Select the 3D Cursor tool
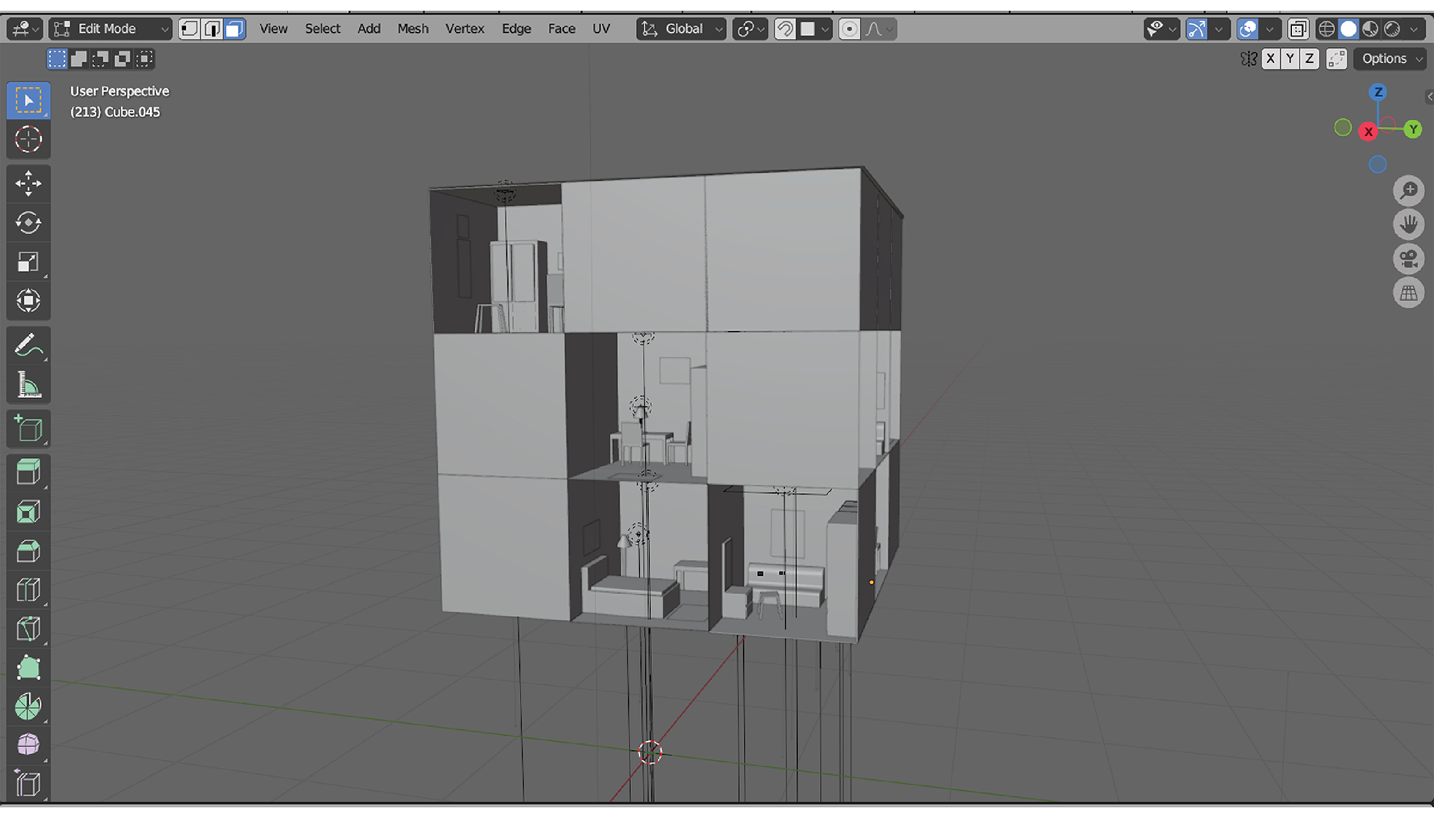 [28, 140]
